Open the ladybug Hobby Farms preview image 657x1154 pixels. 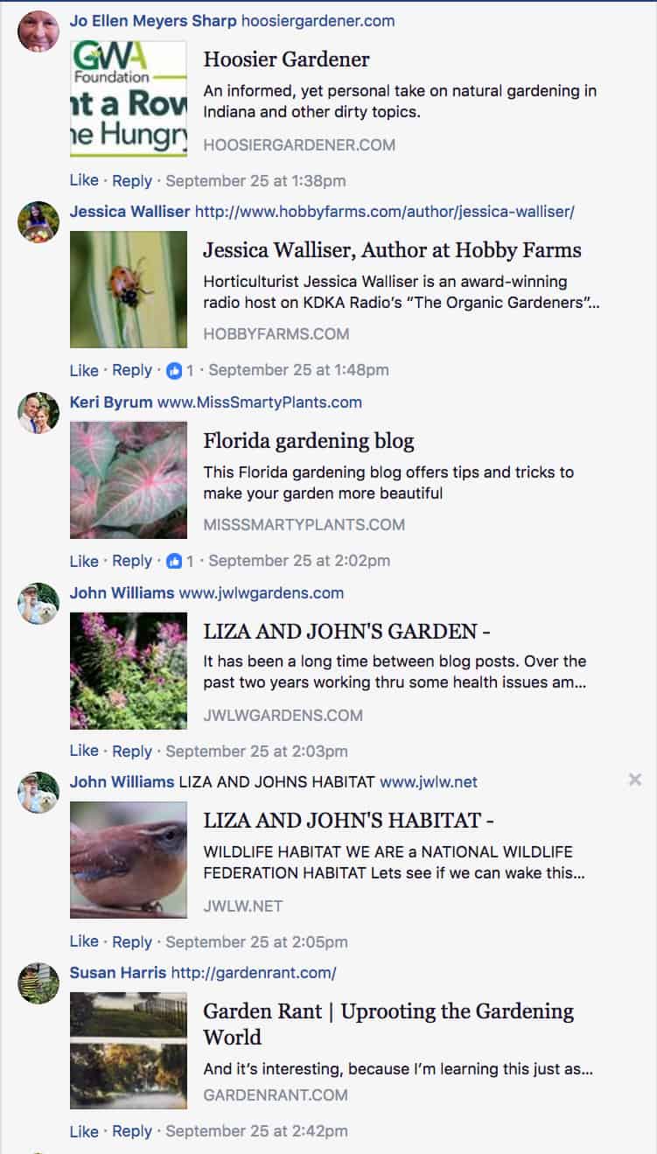(129, 290)
